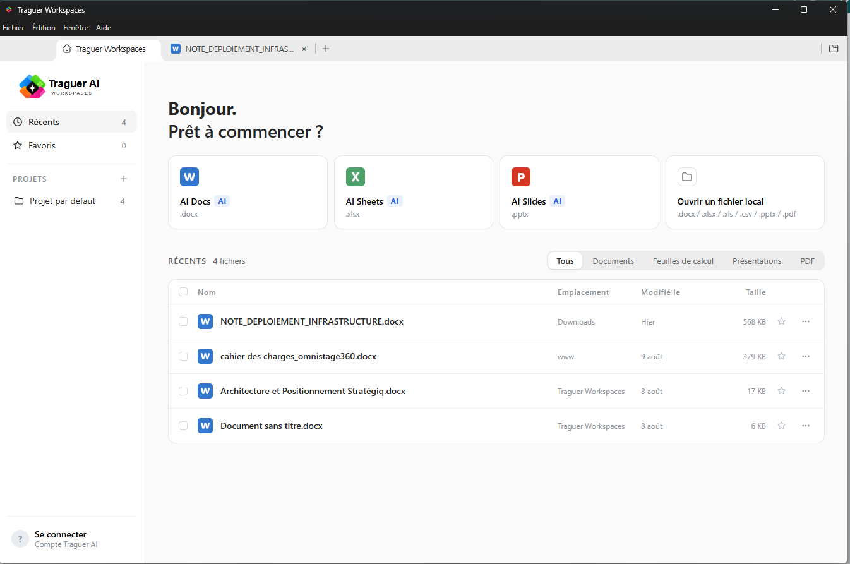The width and height of the screenshot is (850, 564).
Task: Toggle the select-all checkbox in Nom header
Action: [x=183, y=292]
